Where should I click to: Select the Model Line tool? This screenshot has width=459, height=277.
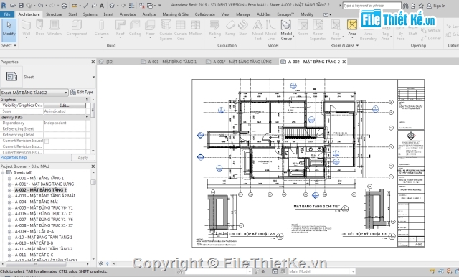pos(271,30)
